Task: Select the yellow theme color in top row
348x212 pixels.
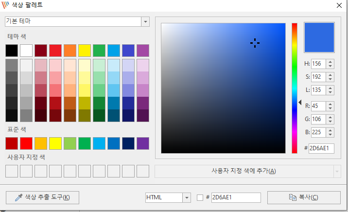Action: [x=85, y=51]
